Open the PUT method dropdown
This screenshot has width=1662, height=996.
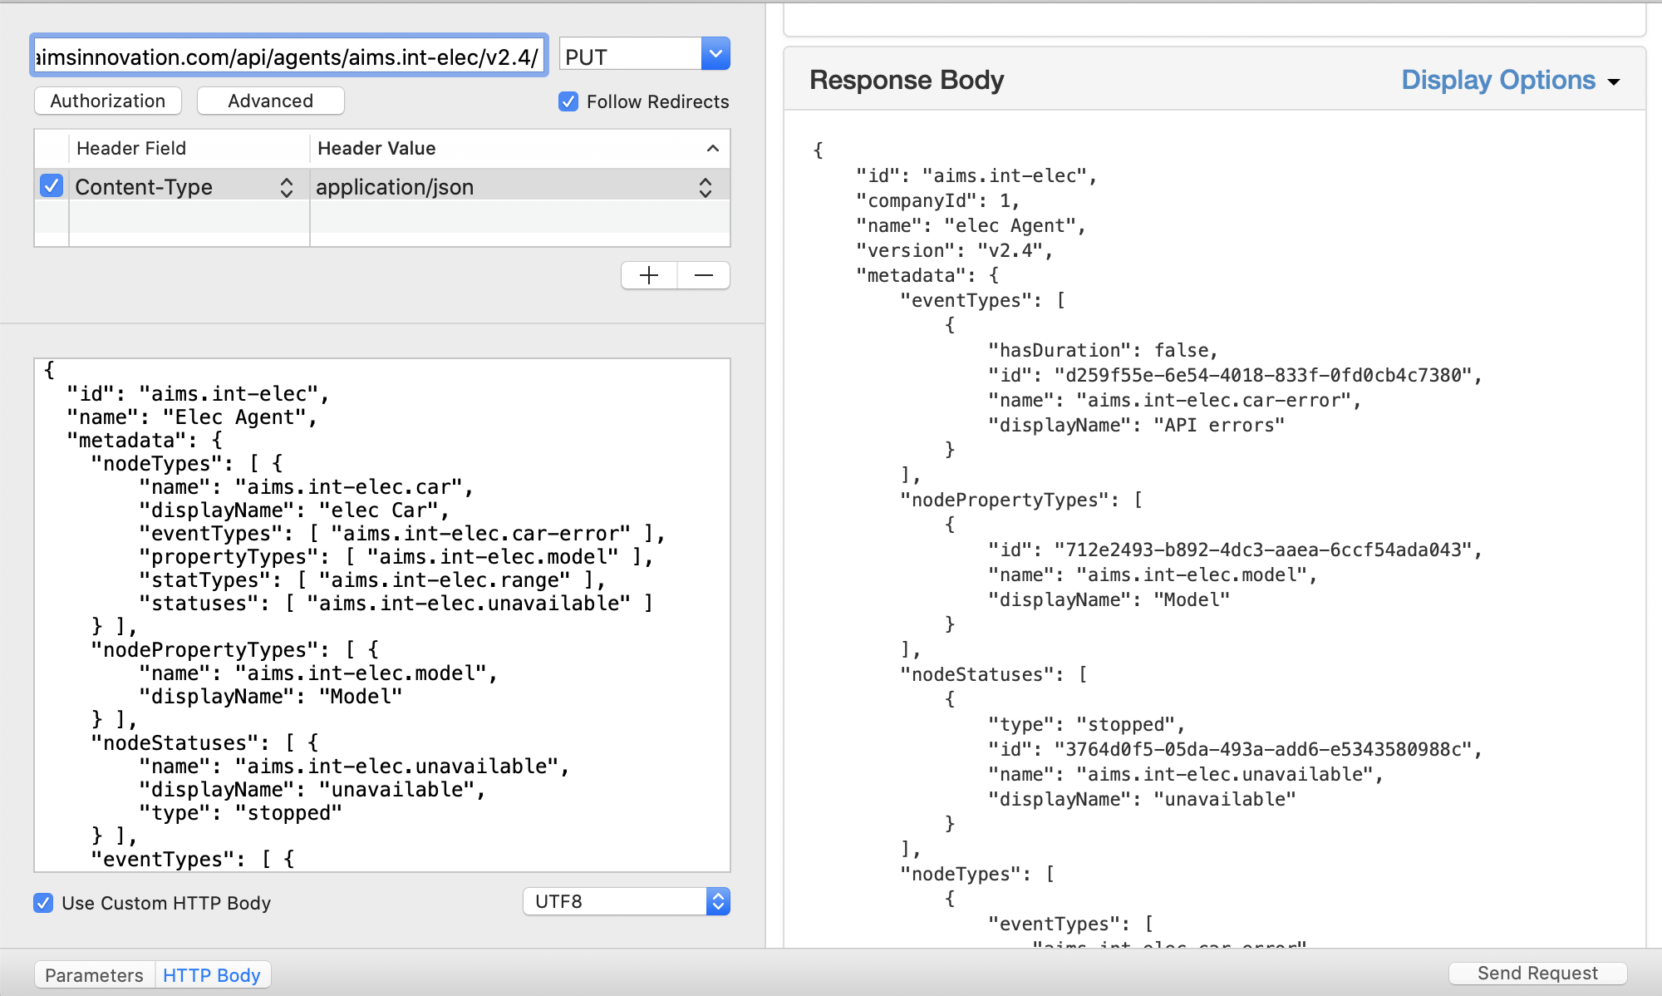715,55
